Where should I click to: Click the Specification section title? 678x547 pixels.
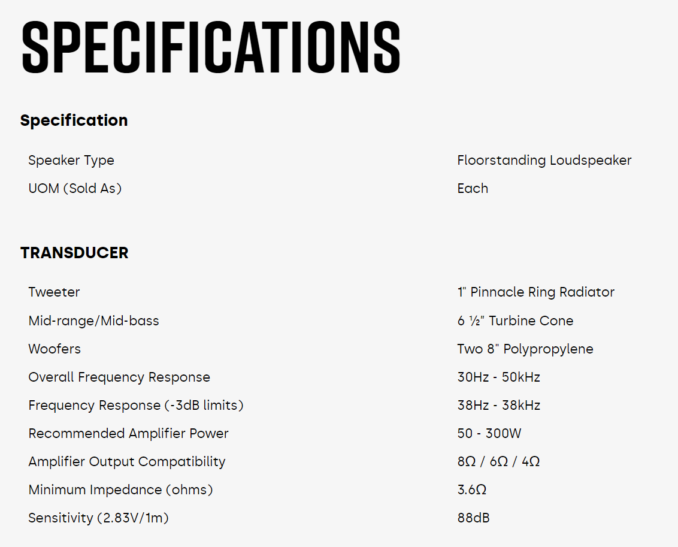click(74, 120)
